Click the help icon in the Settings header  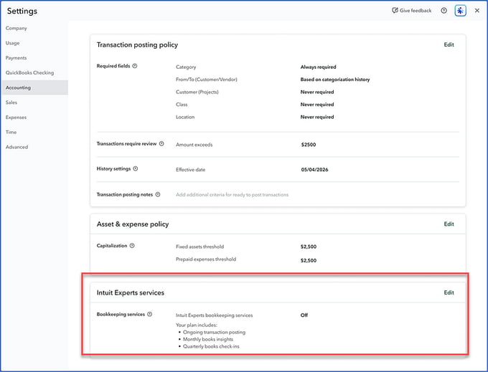(x=444, y=11)
